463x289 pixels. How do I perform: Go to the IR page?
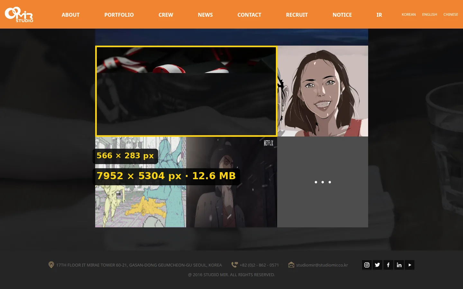point(379,15)
